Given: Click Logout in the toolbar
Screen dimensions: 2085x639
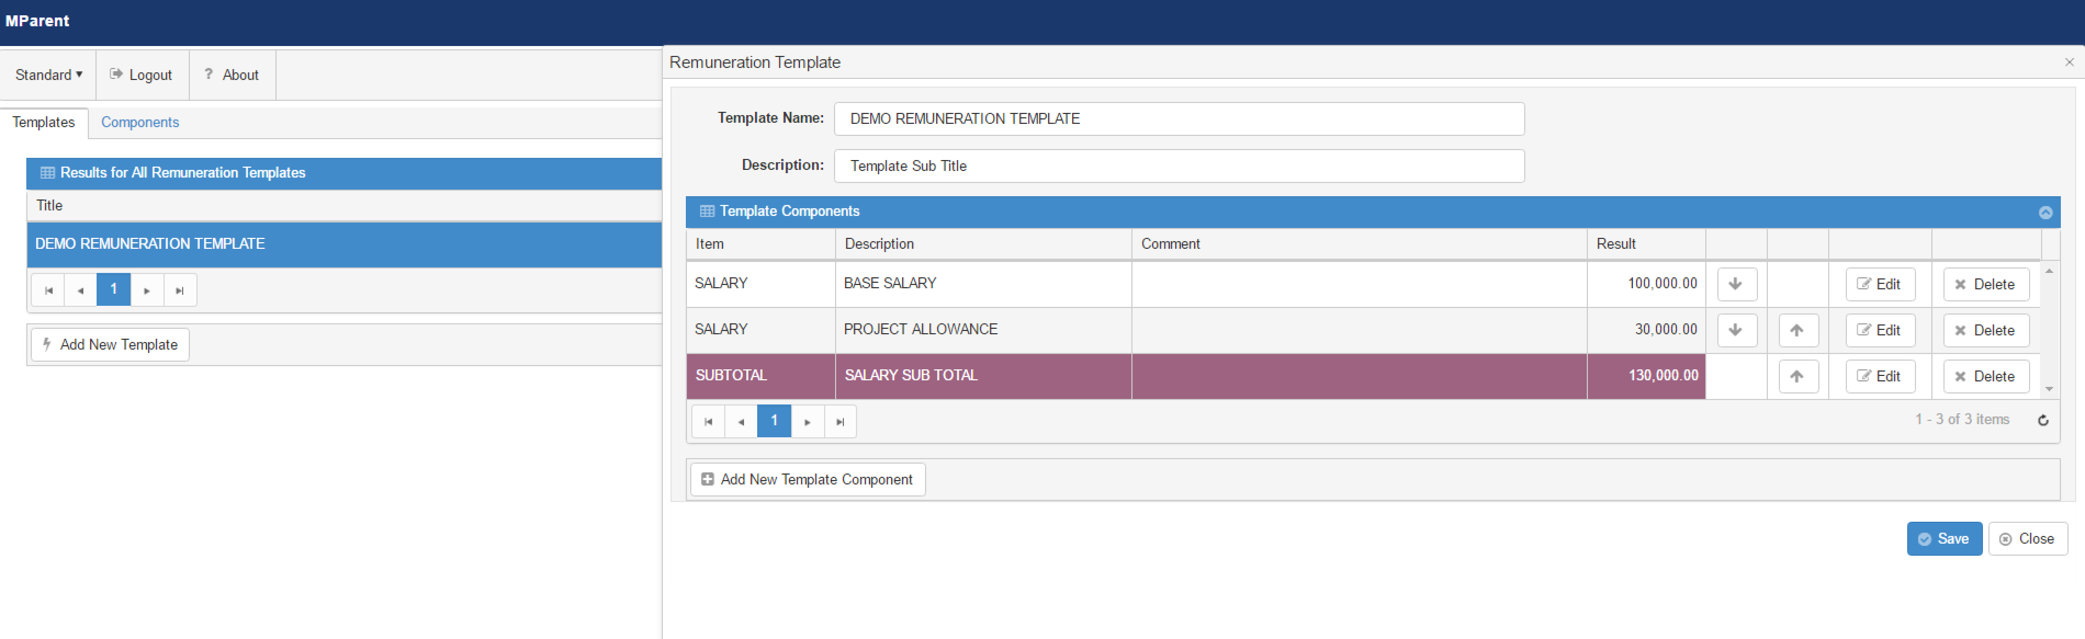Looking at the screenshot, I should click(x=142, y=75).
